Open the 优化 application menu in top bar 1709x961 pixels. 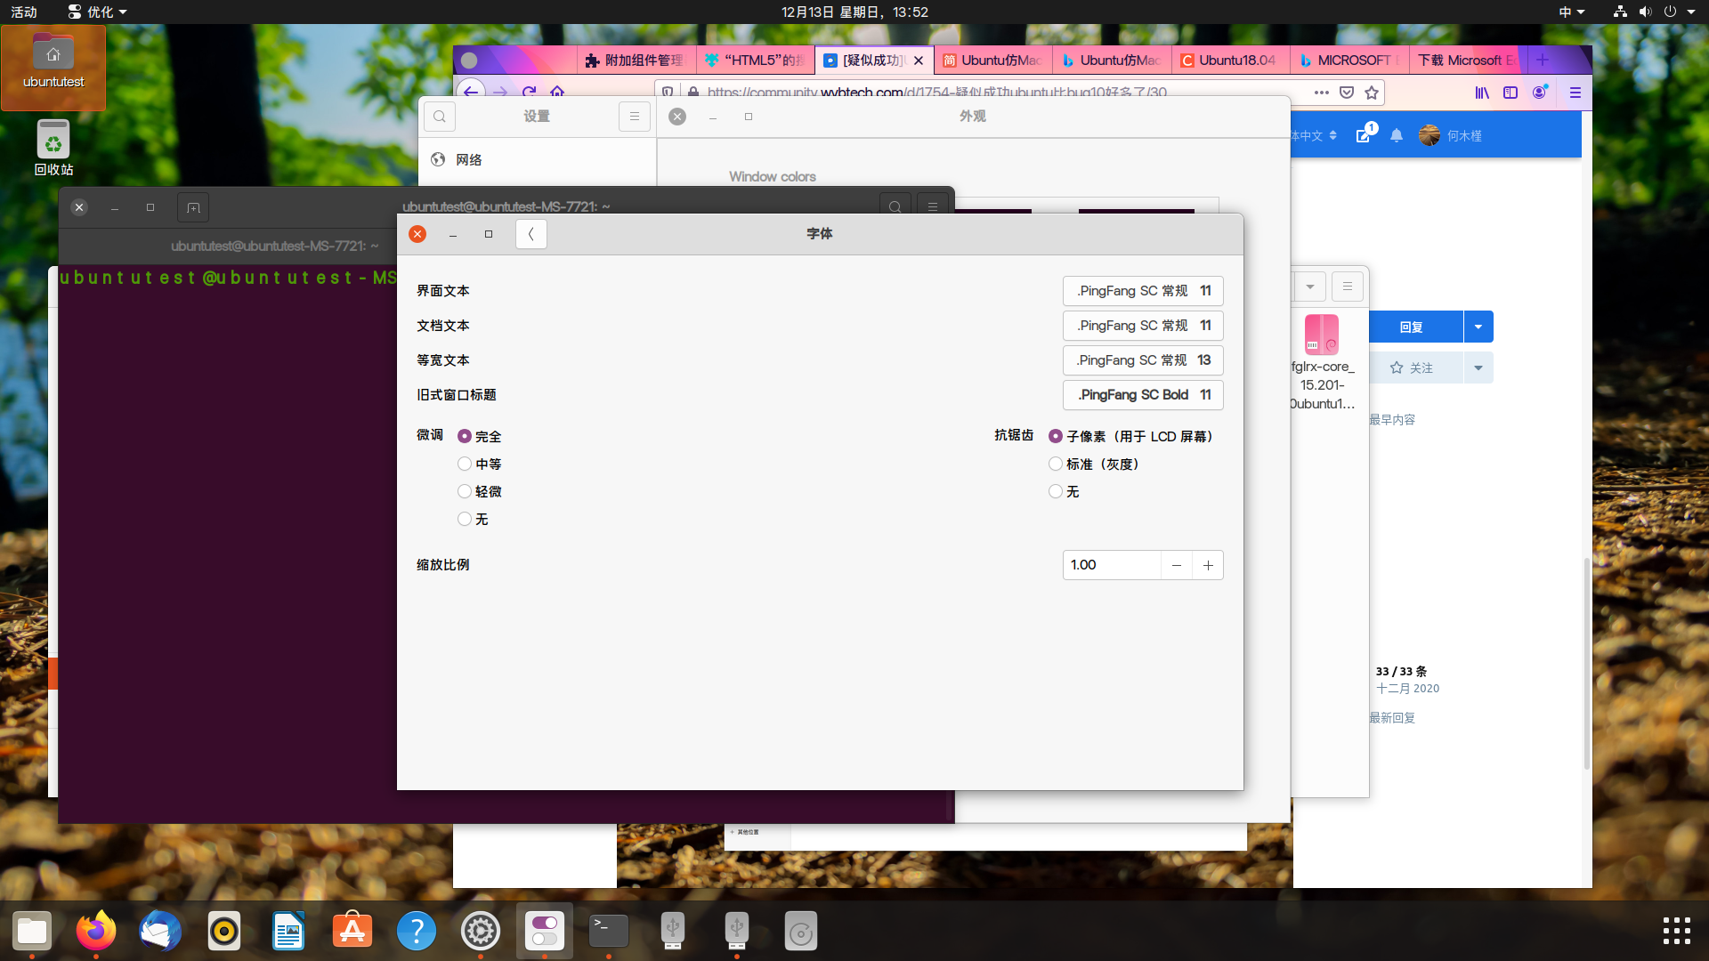point(98,12)
